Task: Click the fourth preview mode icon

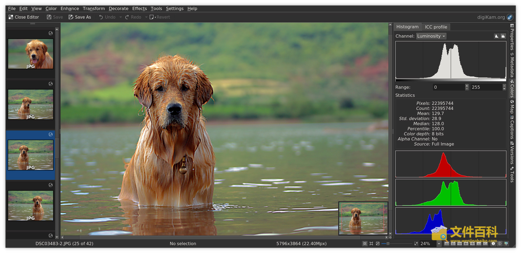Action: (466, 244)
